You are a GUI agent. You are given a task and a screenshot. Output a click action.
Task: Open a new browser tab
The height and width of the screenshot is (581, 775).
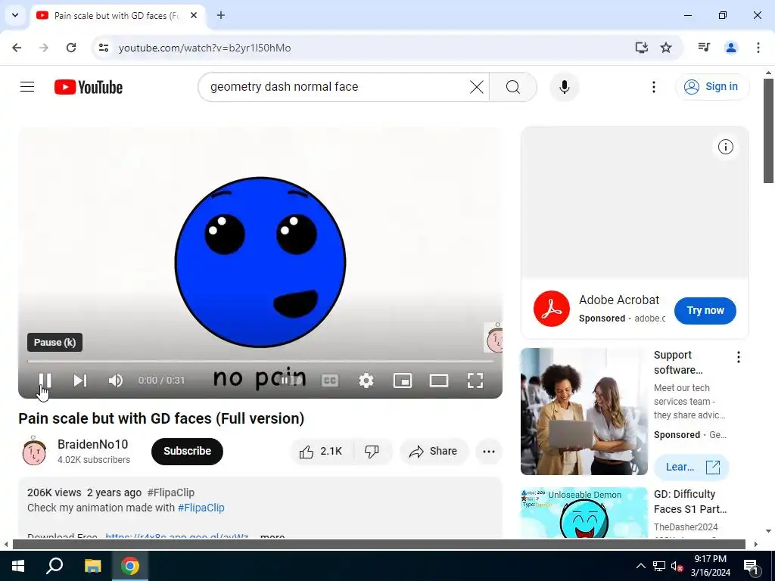pos(221,15)
